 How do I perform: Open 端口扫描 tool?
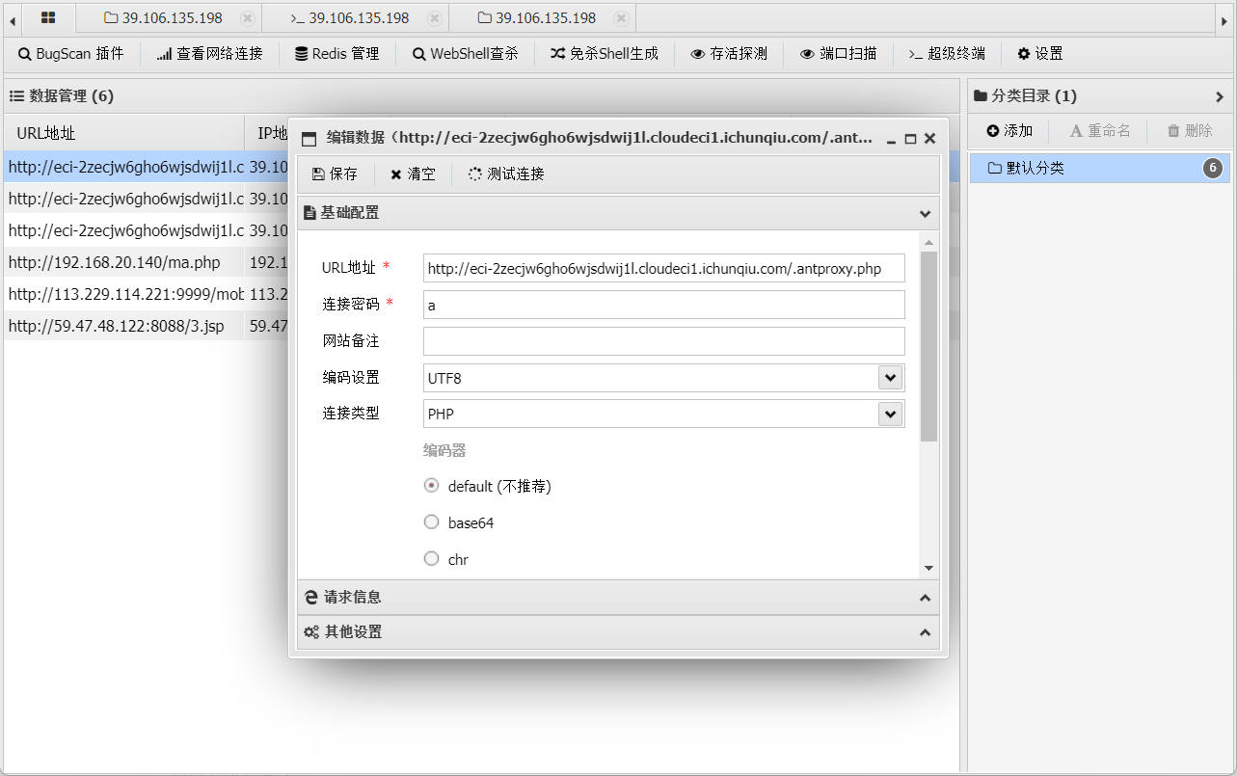coord(839,54)
